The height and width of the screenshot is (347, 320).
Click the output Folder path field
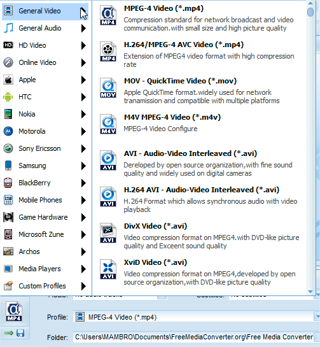[194, 337]
